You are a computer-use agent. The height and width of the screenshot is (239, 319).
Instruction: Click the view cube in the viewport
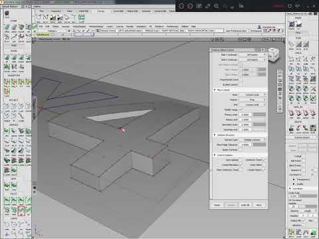click(273, 55)
